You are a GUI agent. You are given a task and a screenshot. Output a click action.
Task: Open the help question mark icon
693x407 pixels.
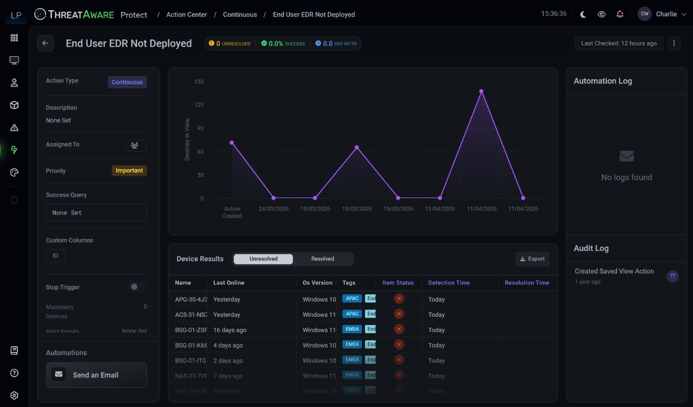15,373
